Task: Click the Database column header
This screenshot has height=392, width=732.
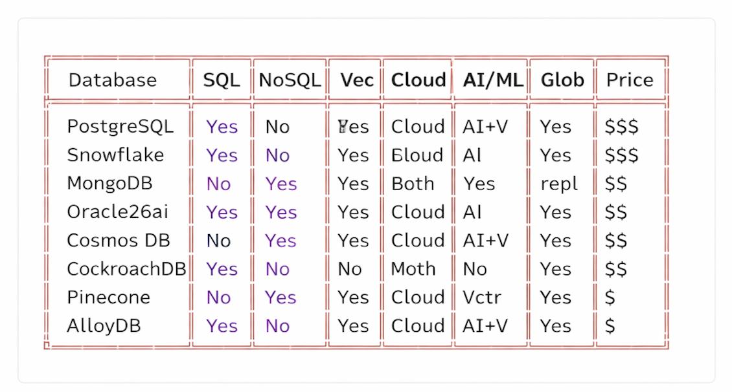Action: [113, 80]
